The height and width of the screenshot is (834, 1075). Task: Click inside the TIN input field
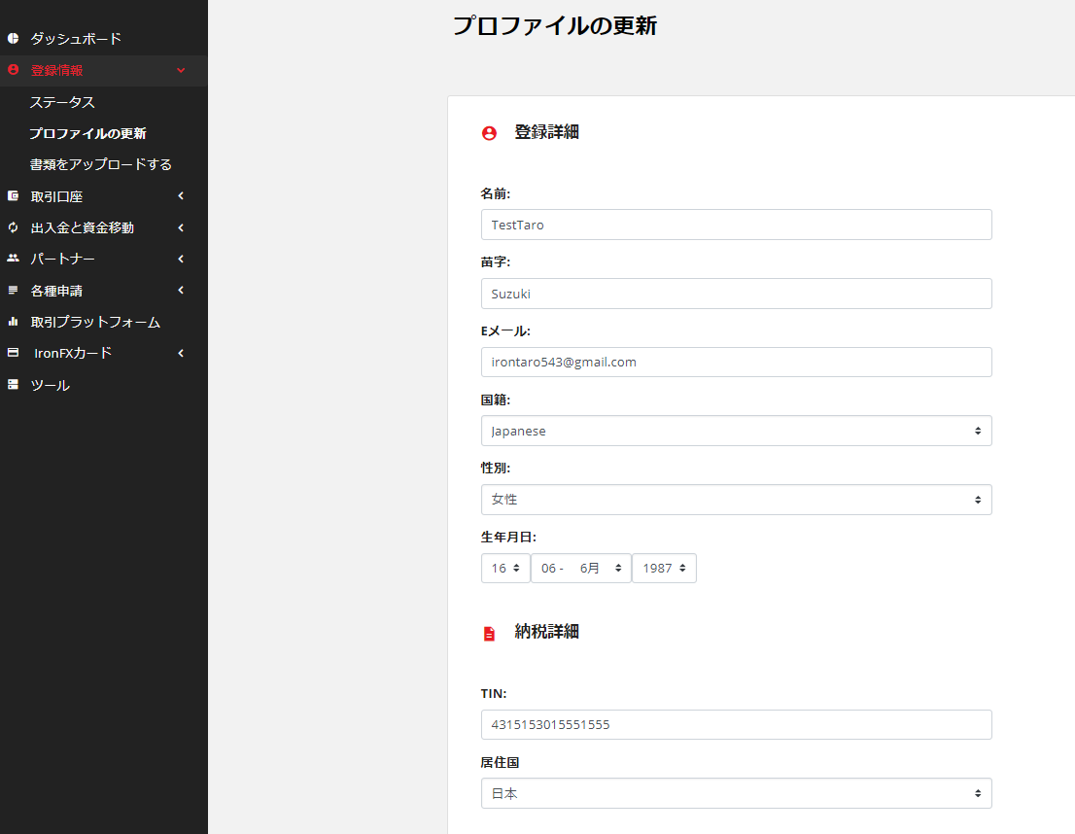736,724
